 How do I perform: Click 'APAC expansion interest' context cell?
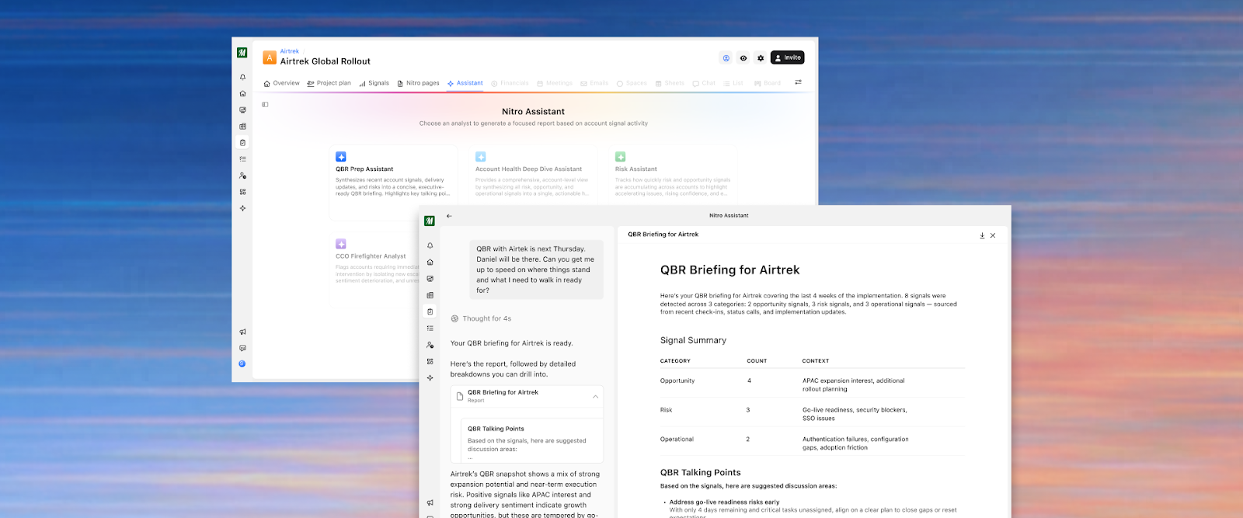[x=854, y=384]
